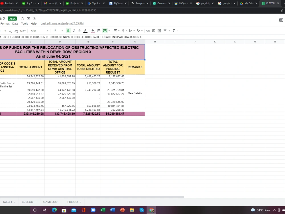Image resolution: width=285 pixels, height=214 pixels.
Task: Expand filter views dropdown arrow
Action: (x=169, y=31)
